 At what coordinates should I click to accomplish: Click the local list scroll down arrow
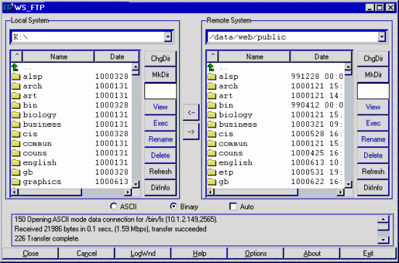tap(136, 184)
